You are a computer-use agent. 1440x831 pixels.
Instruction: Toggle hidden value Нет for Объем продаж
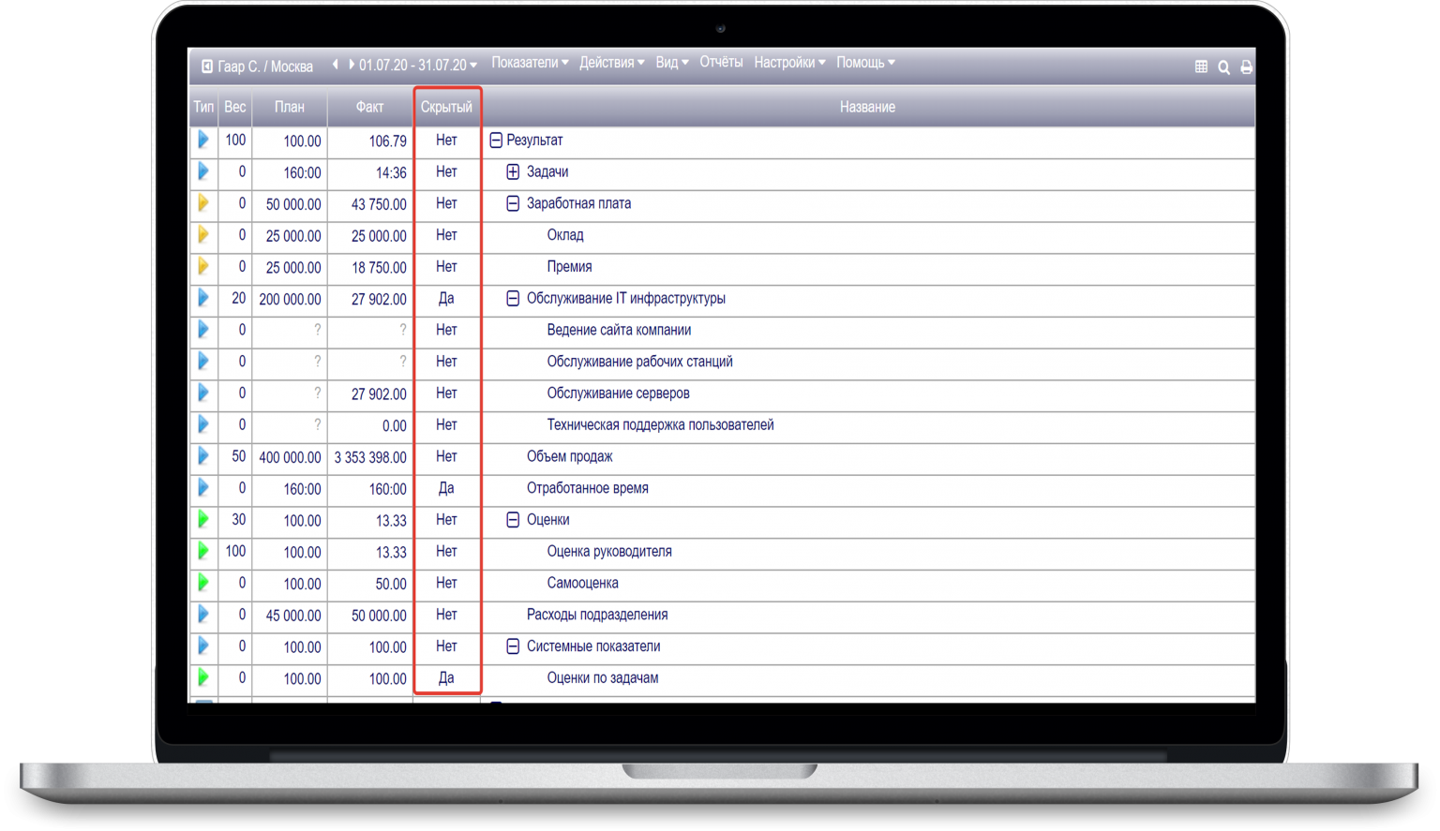pyautogui.click(x=446, y=456)
